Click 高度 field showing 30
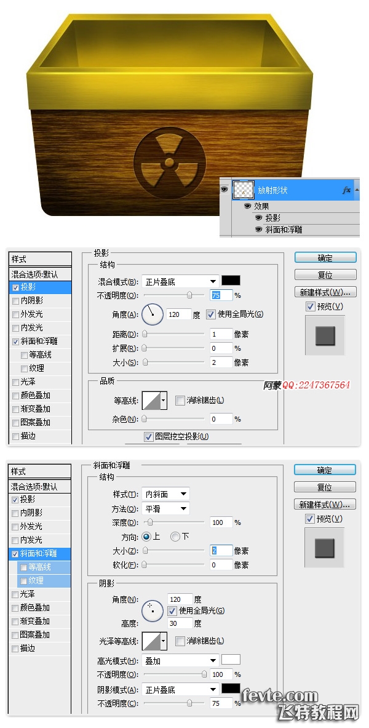This screenshot has width=369, height=728. click(x=179, y=623)
